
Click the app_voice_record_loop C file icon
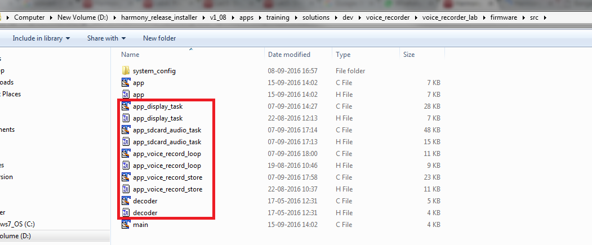126,154
